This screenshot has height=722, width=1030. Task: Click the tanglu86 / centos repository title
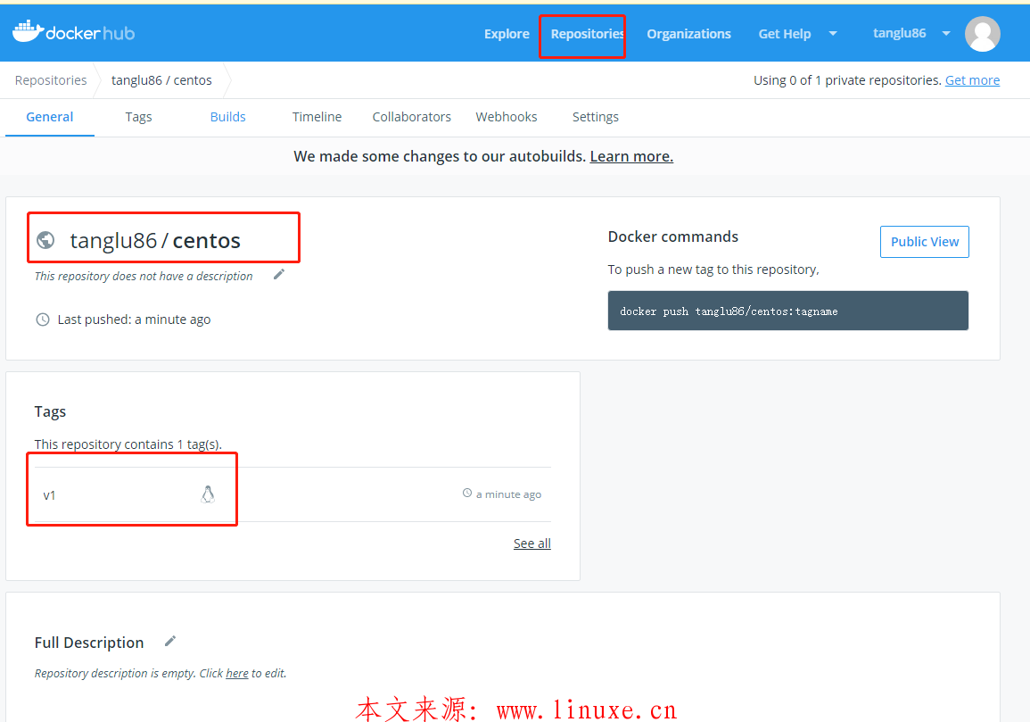155,241
